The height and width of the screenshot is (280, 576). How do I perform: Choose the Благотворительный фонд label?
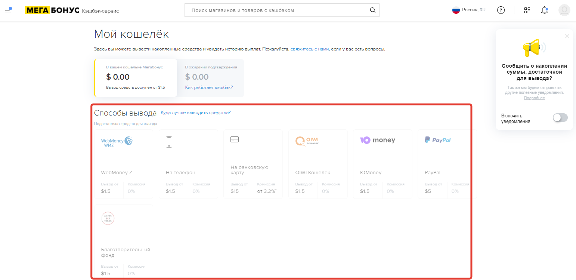(126, 252)
